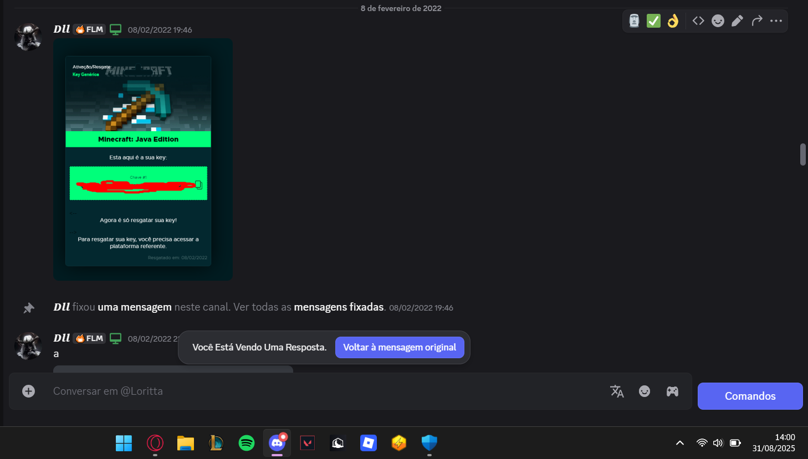This screenshot has height=459, width=808.
Task: Forward the message with the arrow icon
Action: point(757,21)
